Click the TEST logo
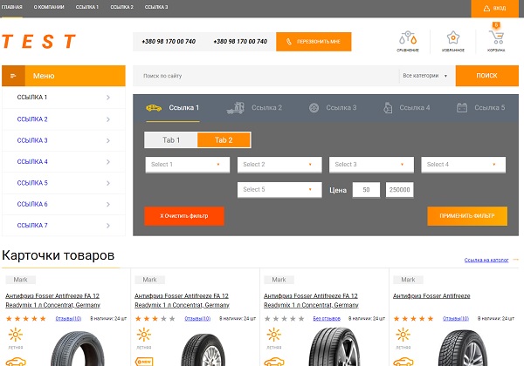 pos(38,41)
